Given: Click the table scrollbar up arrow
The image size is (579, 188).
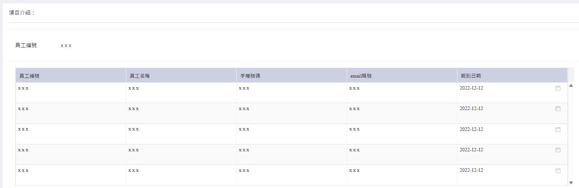Looking at the screenshot, I should (x=571, y=86).
